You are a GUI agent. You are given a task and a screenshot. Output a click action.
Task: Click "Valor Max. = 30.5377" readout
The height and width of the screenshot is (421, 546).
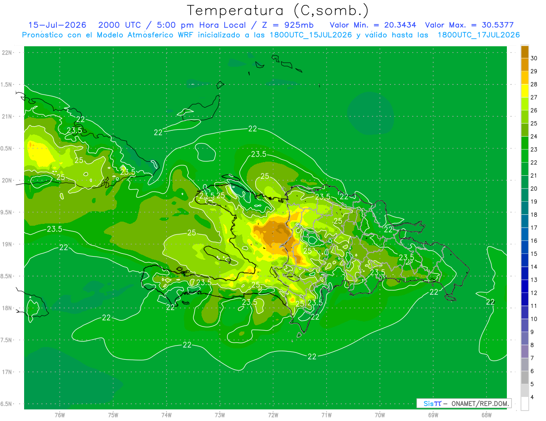click(469, 25)
